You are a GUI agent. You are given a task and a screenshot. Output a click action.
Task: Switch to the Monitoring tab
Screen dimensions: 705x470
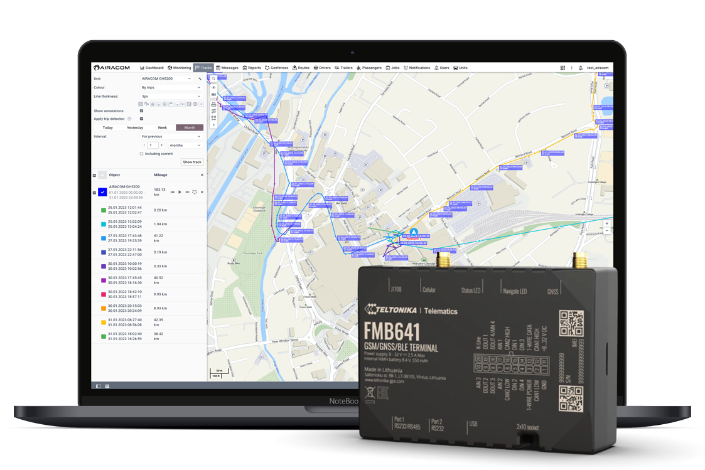(x=180, y=68)
